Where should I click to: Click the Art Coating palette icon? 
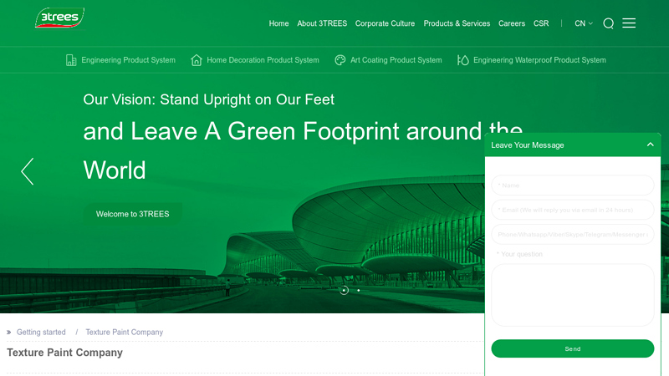click(340, 60)
